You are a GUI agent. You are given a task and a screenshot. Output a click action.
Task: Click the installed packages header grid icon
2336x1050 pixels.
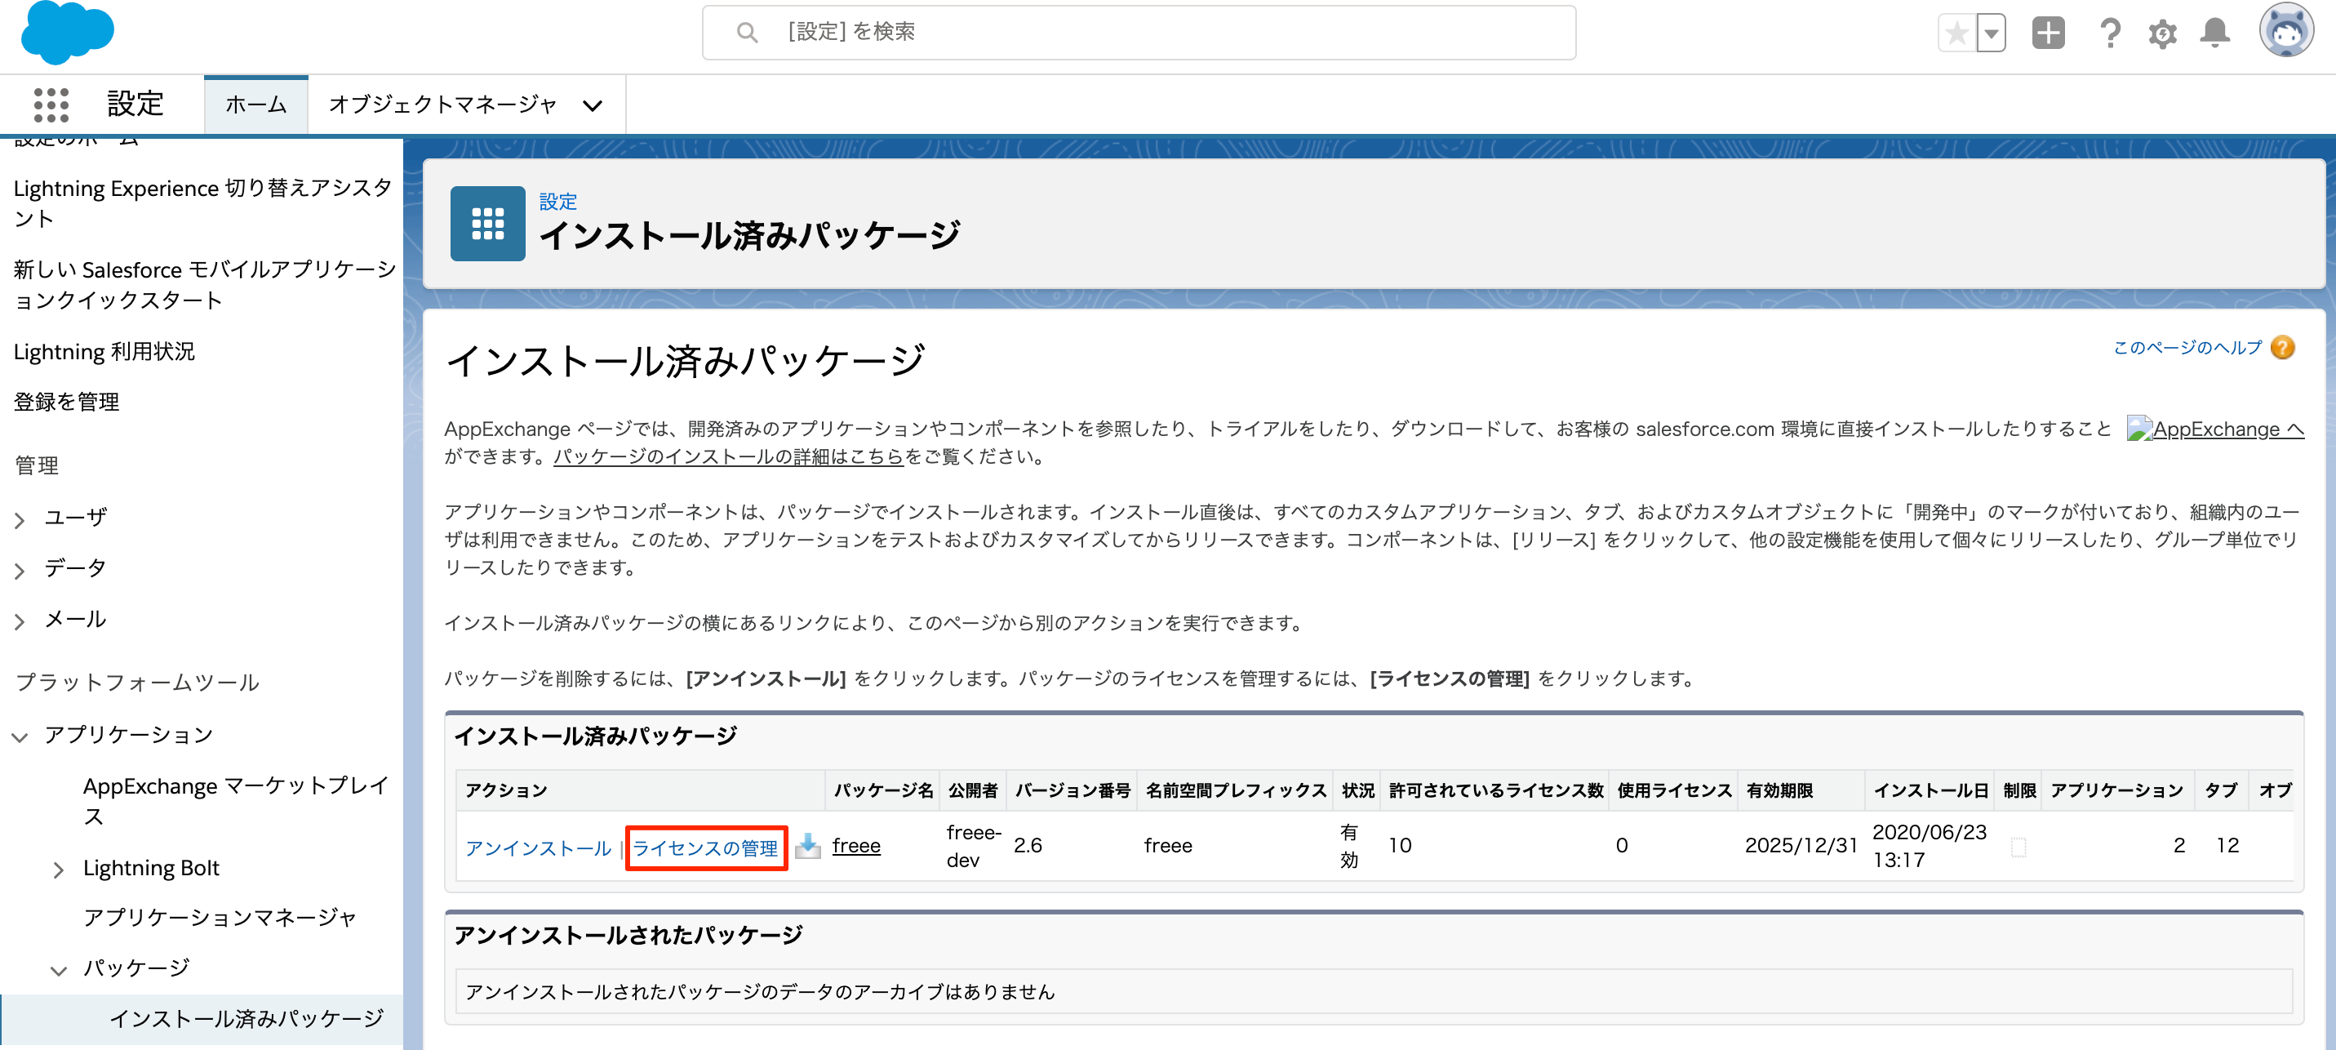pos(488,223)
